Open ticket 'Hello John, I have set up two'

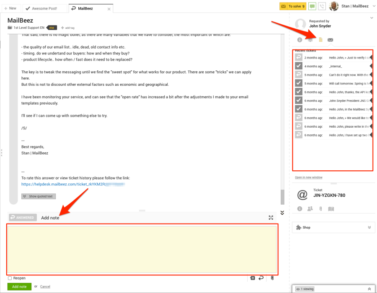[333, 136]
